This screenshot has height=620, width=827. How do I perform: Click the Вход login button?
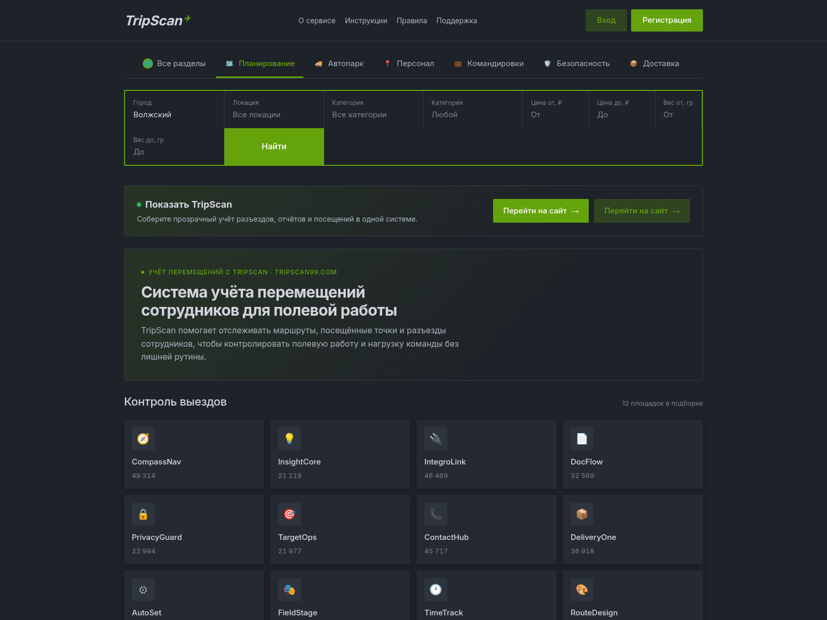coord(606,20)
